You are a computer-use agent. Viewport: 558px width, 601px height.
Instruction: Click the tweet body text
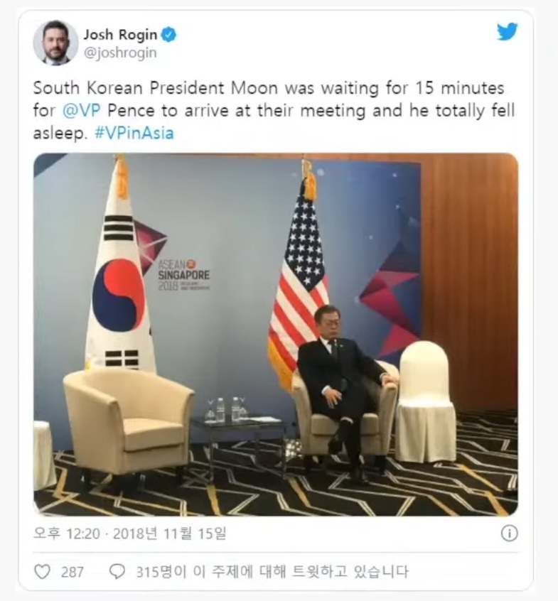[274, 110]
